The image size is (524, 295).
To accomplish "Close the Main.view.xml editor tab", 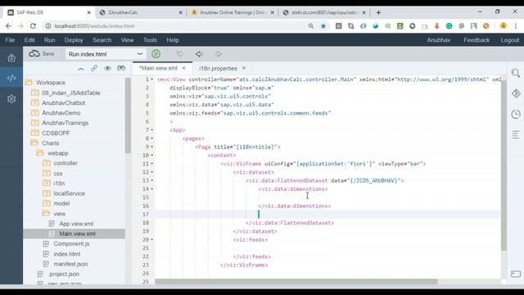I will pos(183,68).
